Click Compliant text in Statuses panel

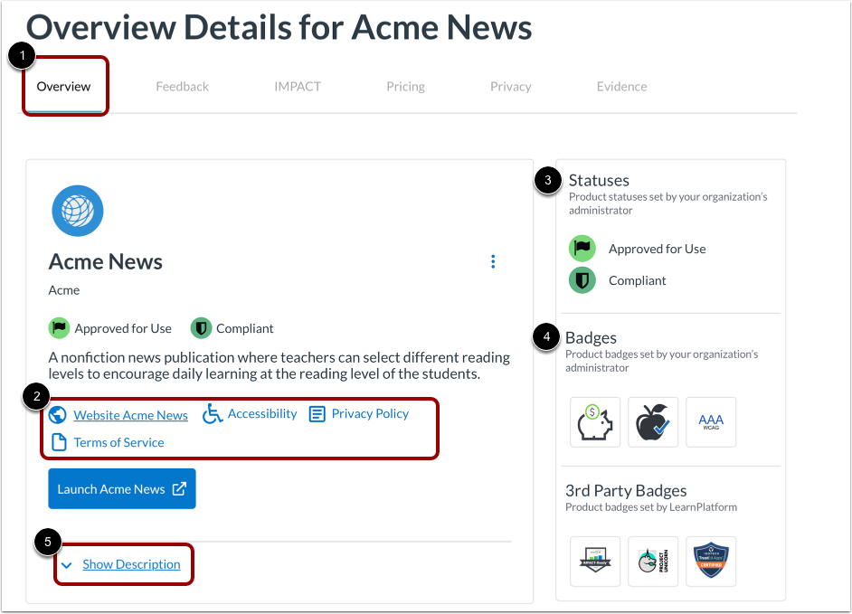pyautogui.click(x=637, y=280)
